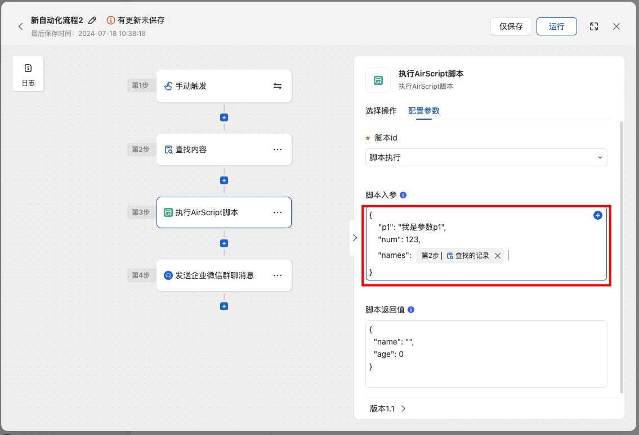Click the 仅保存 button
This screenshot has width=639, height=435.
point(511,26)
